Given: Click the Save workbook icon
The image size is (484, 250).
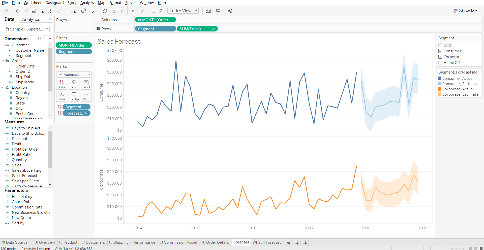Looking at the screenshot, I should pos(34,11).
